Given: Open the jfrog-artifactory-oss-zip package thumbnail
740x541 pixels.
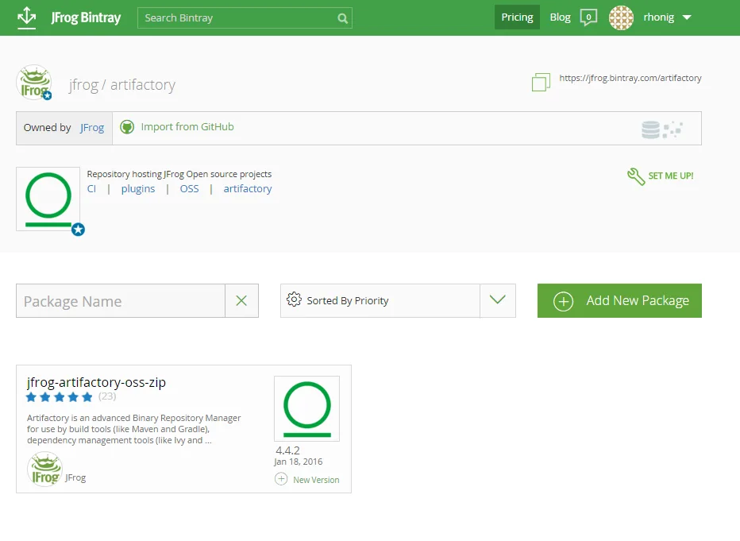Looking at the screenshot, I should point(306,409).
